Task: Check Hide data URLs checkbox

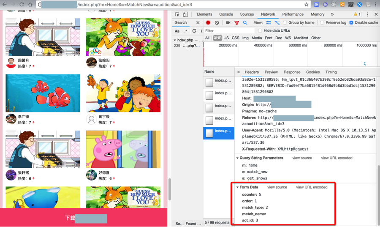Action: pyautogui.click(x=260, y=30)
